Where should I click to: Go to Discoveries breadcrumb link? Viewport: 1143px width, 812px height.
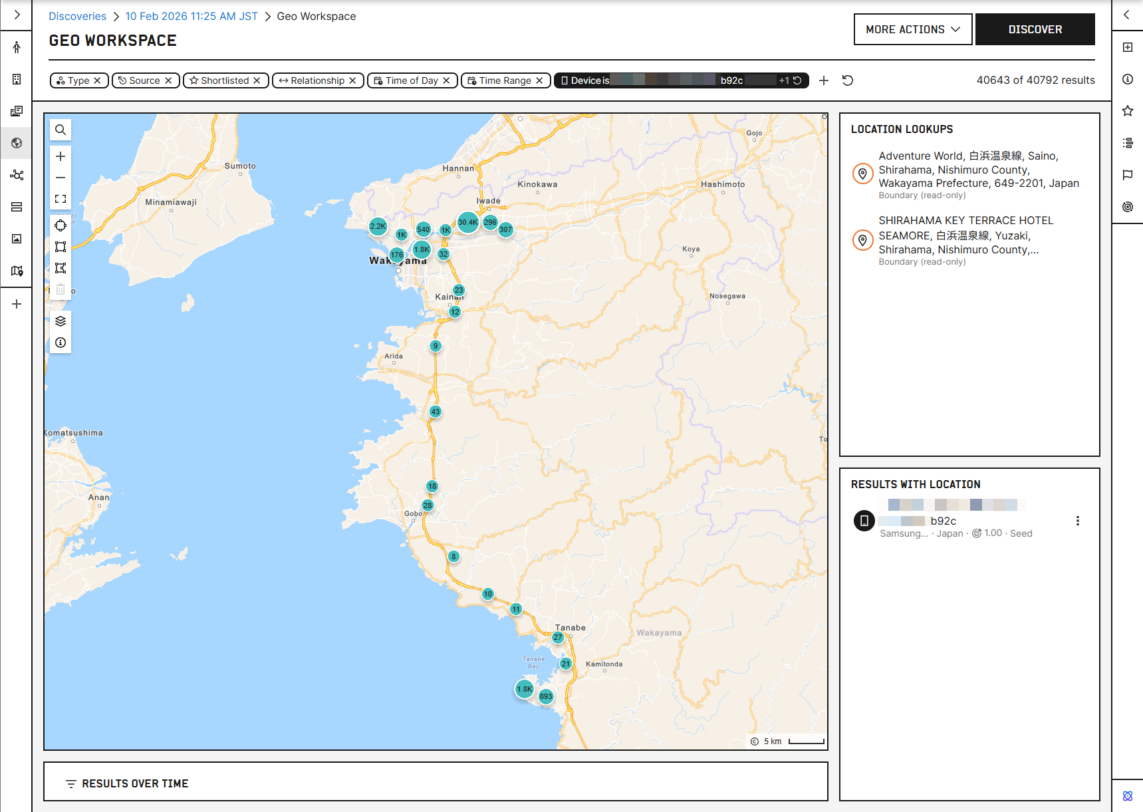pos(77,16)
